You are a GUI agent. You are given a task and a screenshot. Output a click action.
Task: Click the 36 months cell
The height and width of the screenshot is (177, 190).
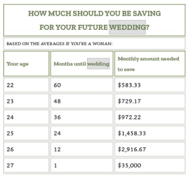pyautogui.click(x=82, y=117)
